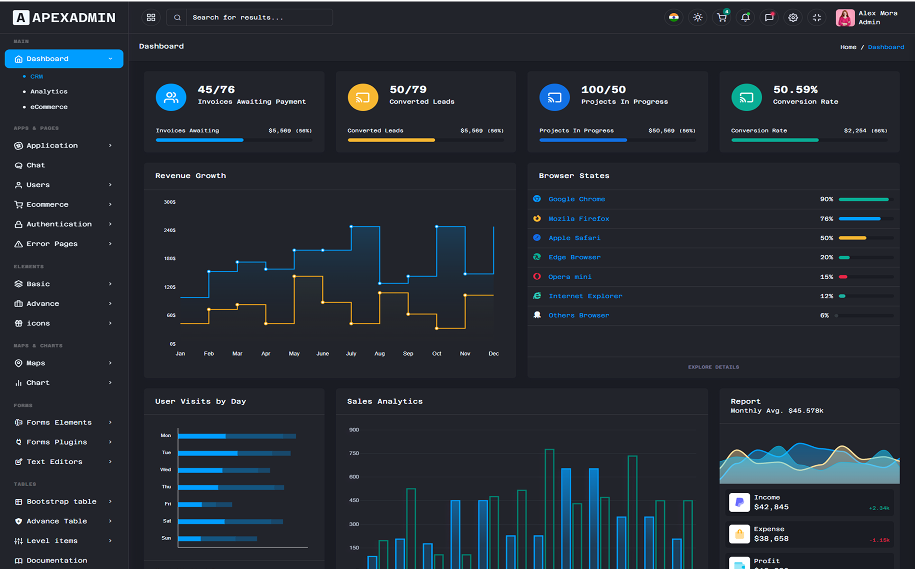Screen dimensions: 915x569
Task: Click the July data point on blue line
Action: pos(351,227)
